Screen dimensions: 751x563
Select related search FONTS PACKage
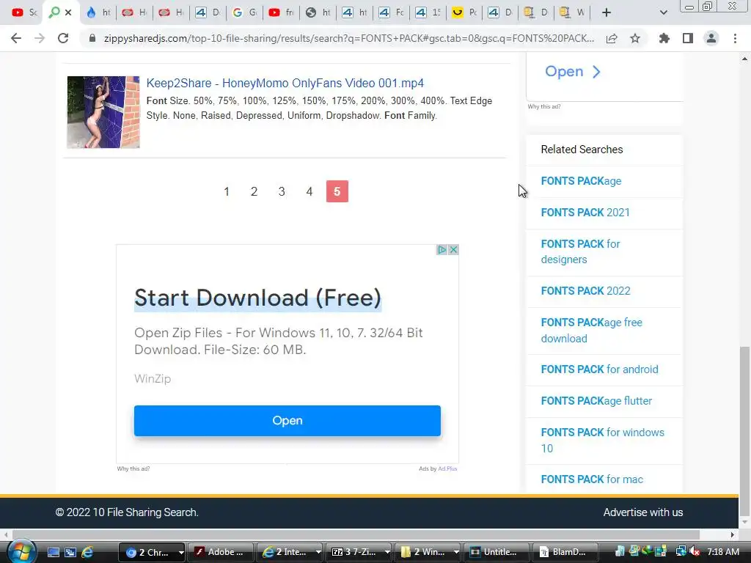click(581, 181)
